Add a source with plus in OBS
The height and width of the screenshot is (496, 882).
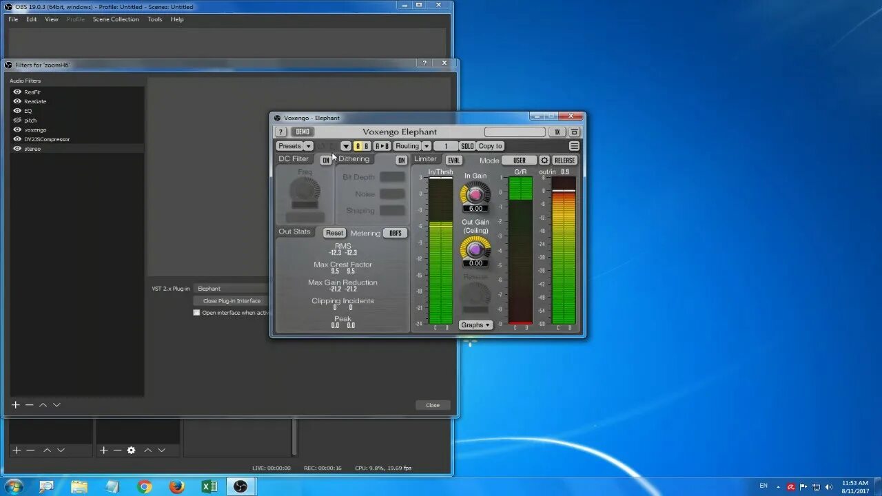pos(103,451)
